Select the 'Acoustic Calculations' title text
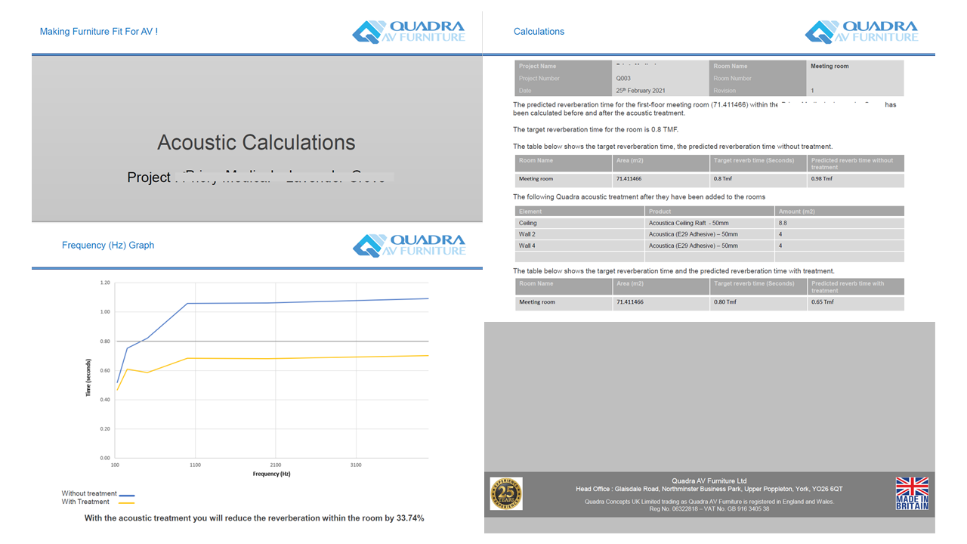The image size is (967, 544). [256, 142]
